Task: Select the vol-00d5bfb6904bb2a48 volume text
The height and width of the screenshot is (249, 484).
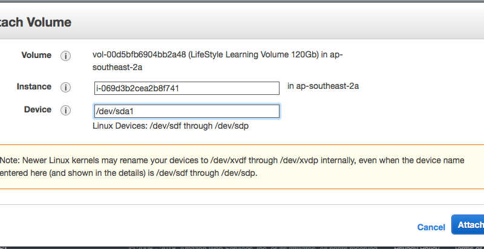Action: [139, 55]
